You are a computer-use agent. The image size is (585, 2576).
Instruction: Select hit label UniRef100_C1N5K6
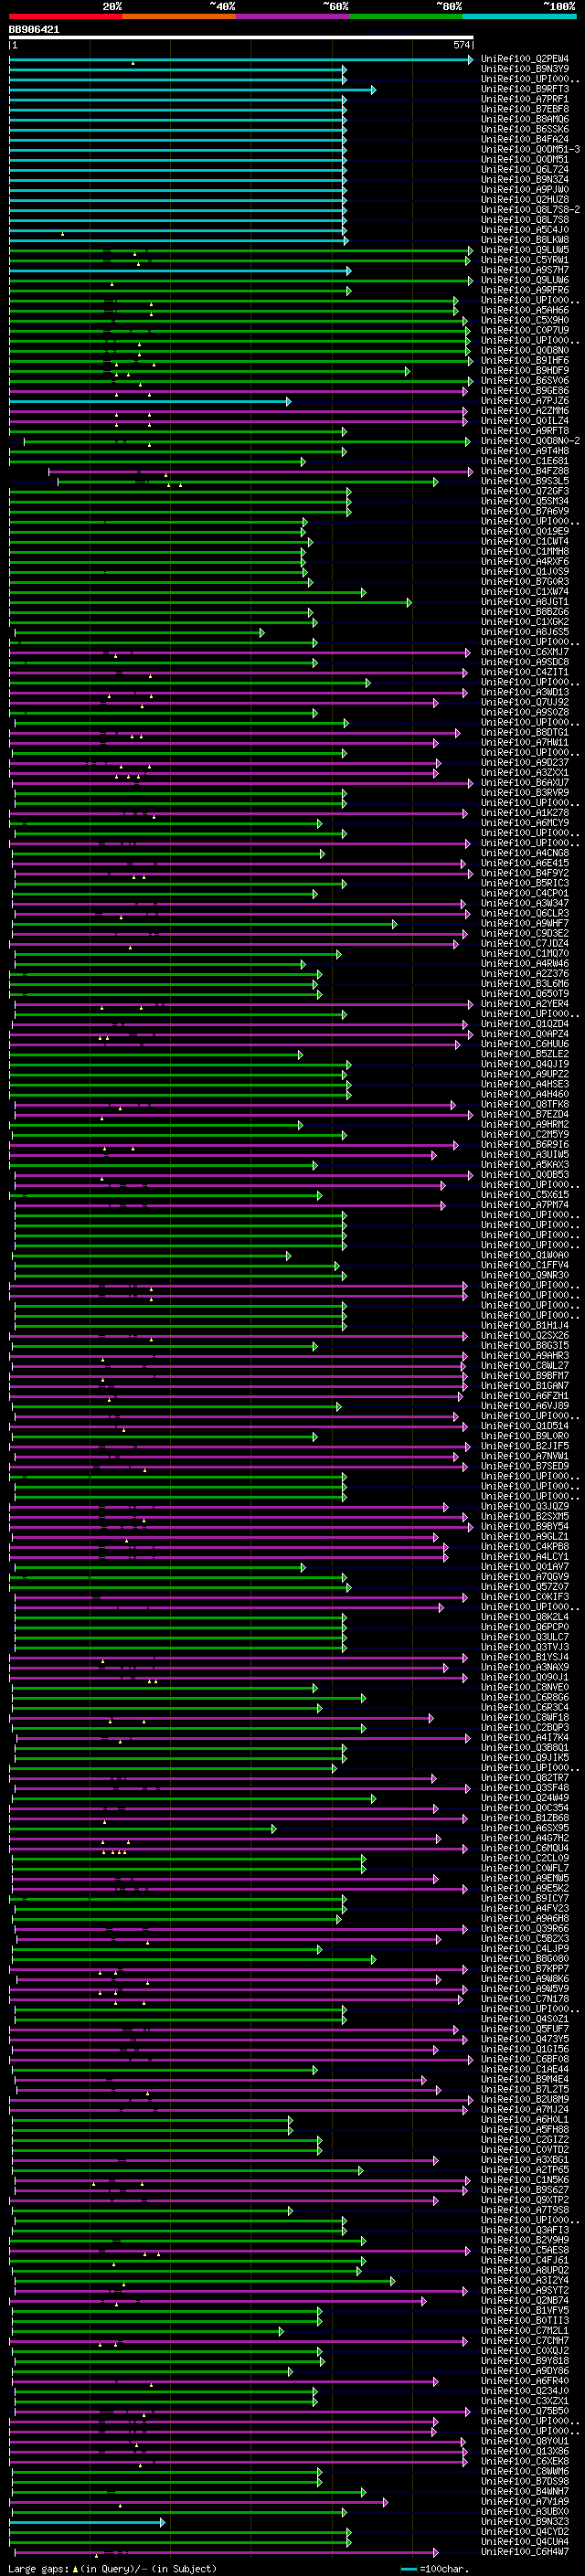tap(525, 2179)
